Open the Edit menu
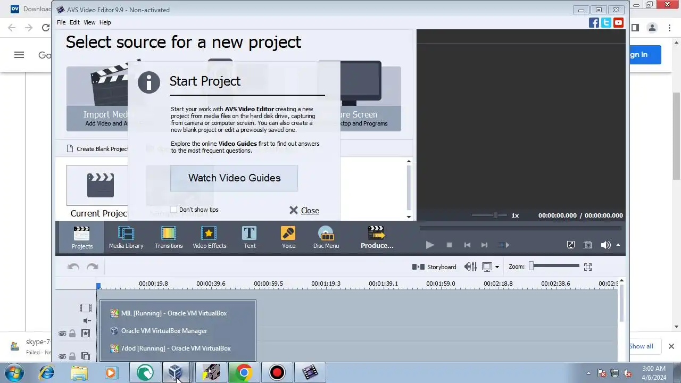This screenshot has height=383, width=681. tap(74, 22)
